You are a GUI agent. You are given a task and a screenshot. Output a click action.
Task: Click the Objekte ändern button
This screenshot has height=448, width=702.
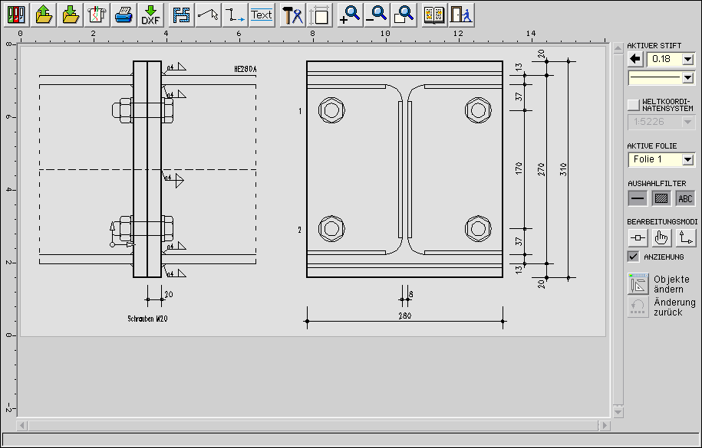(x=638, y=283)
